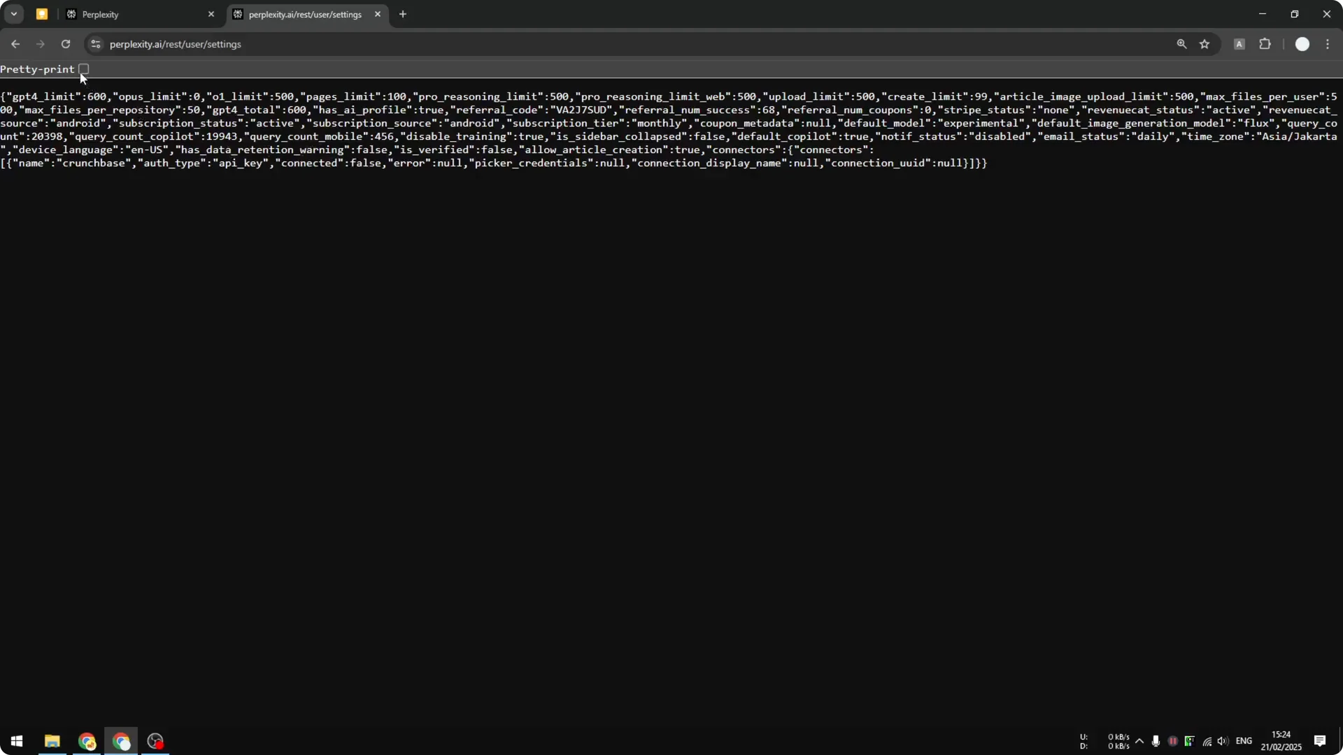Navigate back using the back arrow
1343x755 pixels.
[x=15, y=44]
